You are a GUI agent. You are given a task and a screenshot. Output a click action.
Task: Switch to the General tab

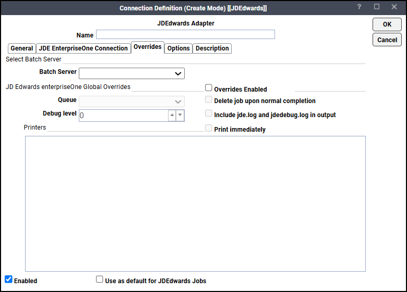(x=22, y=48)
